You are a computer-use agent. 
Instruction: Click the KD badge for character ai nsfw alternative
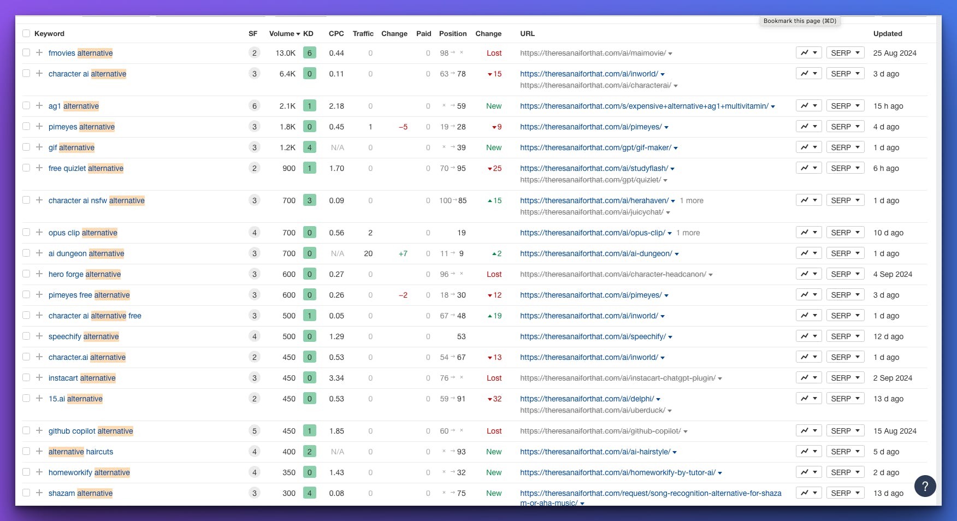(309, 200)
